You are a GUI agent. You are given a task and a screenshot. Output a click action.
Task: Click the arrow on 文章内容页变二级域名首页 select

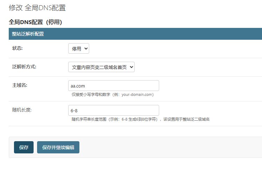(132, 67)
